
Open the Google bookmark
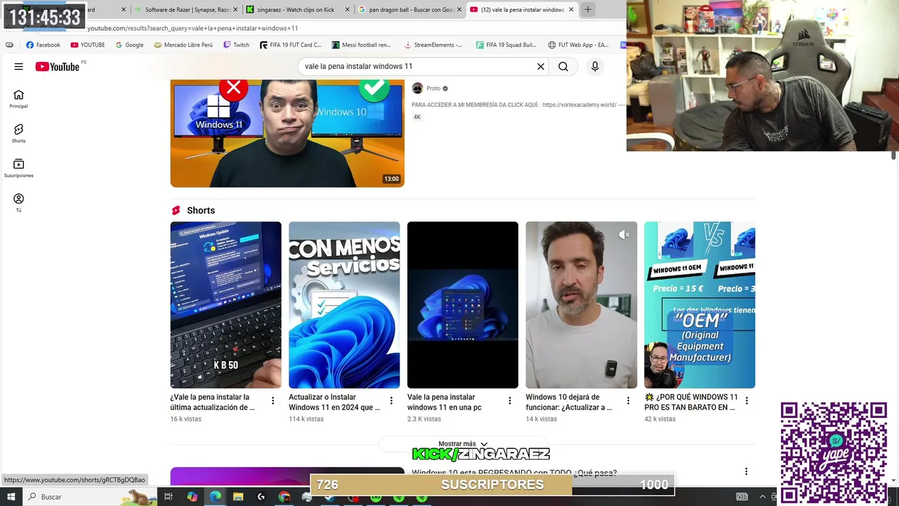coord(129,45)
